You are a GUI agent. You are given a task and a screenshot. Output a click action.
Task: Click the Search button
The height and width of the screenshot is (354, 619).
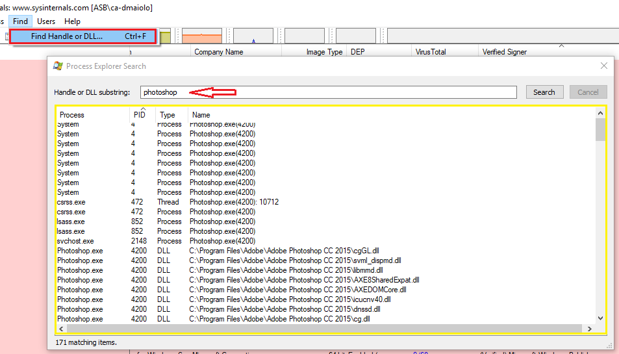pyautogui.click(x=544, y=92)
